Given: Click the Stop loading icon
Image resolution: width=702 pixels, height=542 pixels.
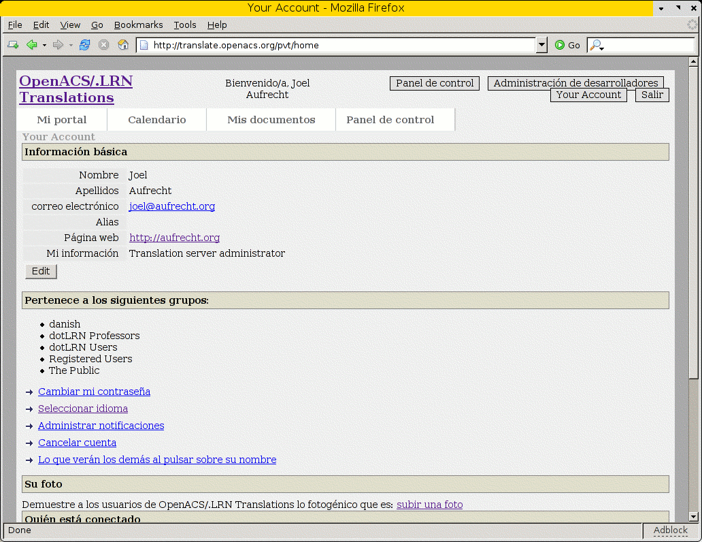Looking at the screenshot, I should click(x=103, y=45).
